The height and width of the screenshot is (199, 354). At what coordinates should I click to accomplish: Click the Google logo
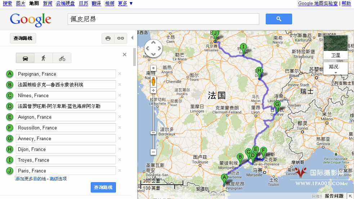(x=31, y=20)
